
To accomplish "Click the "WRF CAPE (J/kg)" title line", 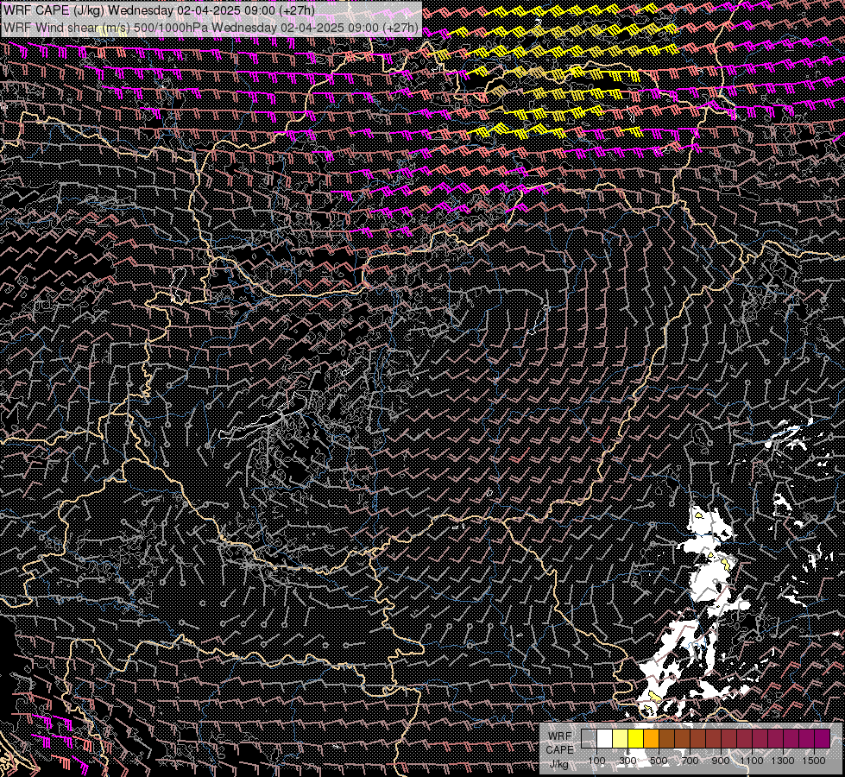I will (x=159, y=10).
